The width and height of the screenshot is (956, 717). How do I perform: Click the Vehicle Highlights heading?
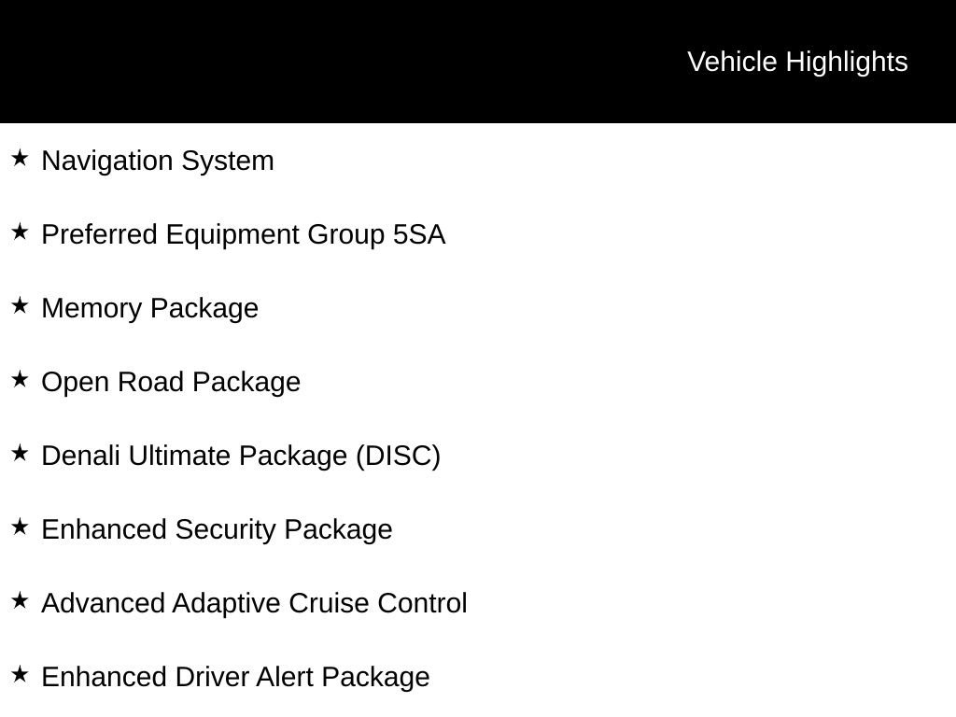coord(797,63)
